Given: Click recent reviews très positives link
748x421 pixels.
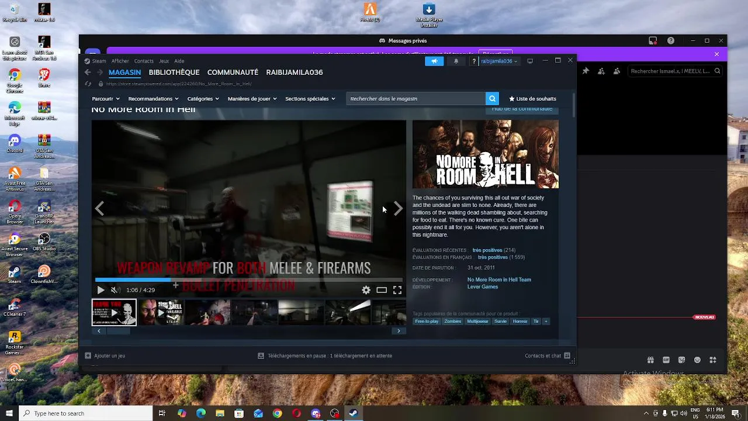Looking at the screenshot, I should (487, 250).
